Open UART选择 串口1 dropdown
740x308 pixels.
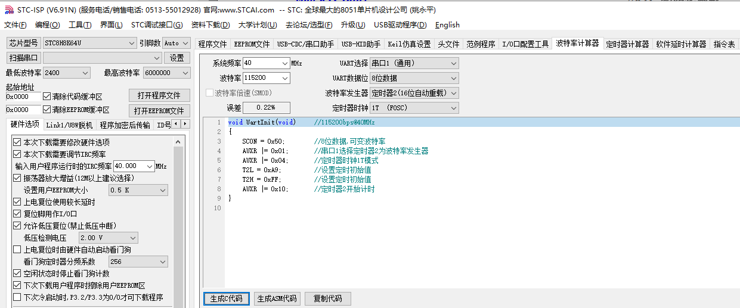[x=454, y=63]
